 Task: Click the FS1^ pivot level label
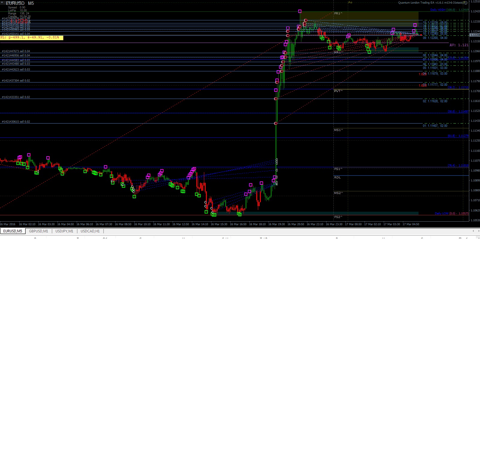tap(338, 169)
